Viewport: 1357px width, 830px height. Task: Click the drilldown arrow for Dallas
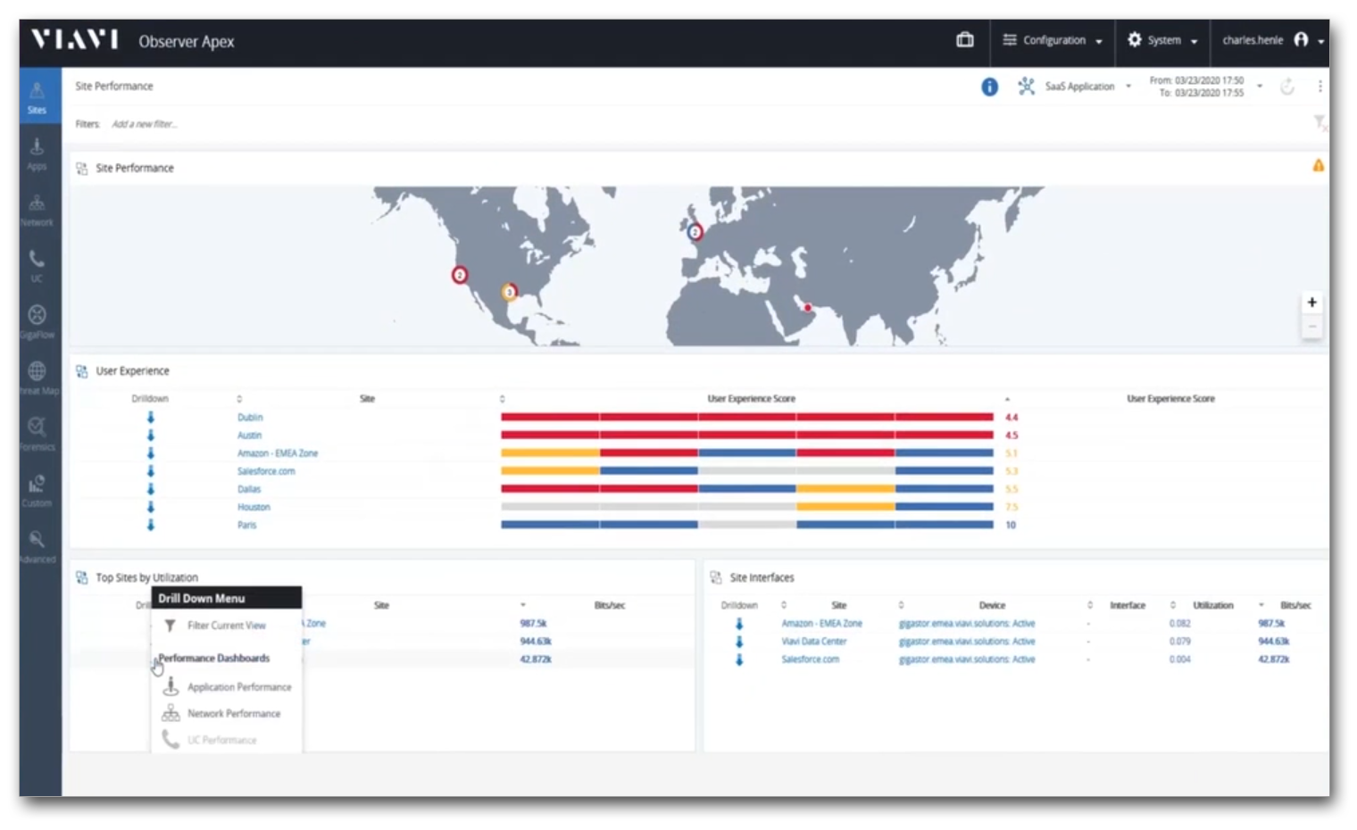click(150, 488)
